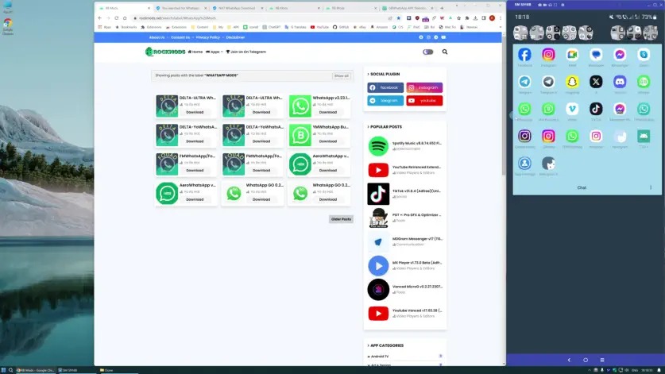
Task: Open the red YouTube social plugin button
Action: 424,101
